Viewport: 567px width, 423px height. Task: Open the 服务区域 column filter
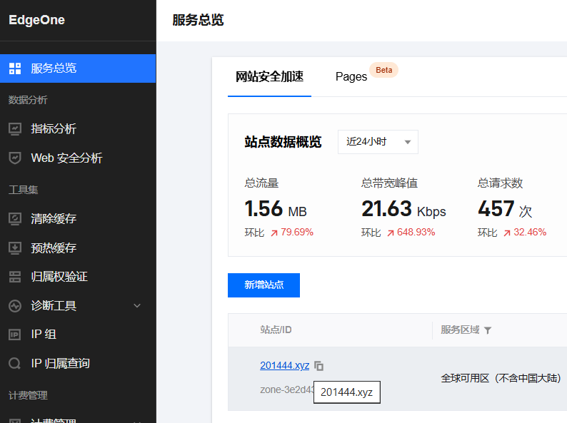(488, 330)
